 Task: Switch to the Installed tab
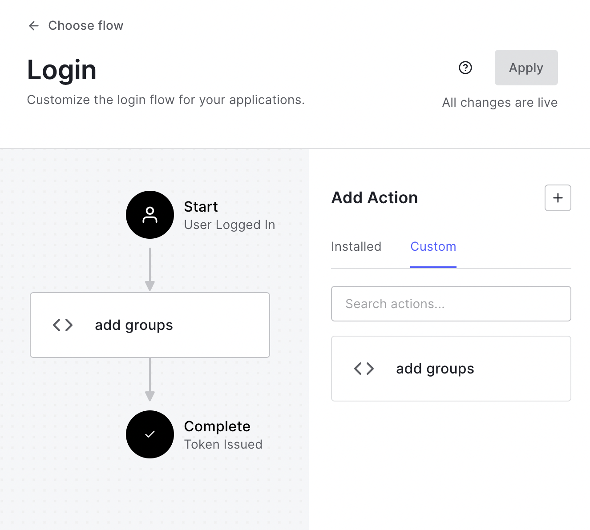(x=356, y=246)
